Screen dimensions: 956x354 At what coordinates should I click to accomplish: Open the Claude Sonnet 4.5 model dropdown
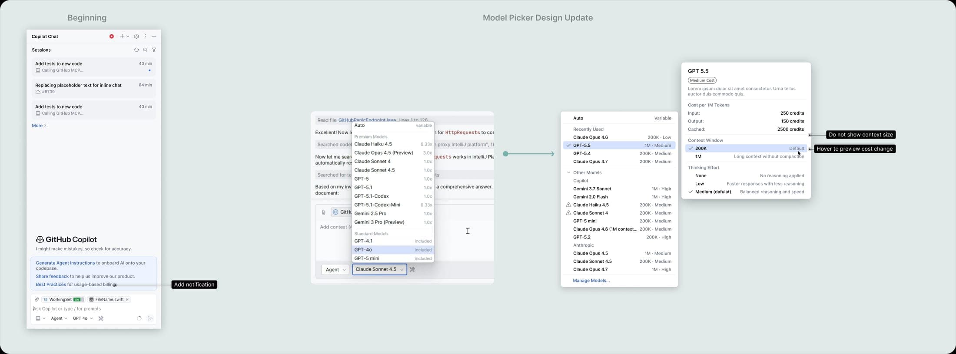pyautogui.click(x=379, y=269)
